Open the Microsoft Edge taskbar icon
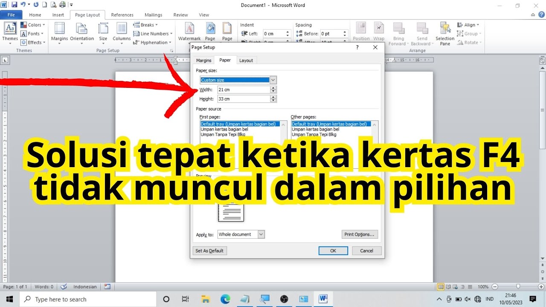Viewport: 546px width, 307px height. (225, 299)
